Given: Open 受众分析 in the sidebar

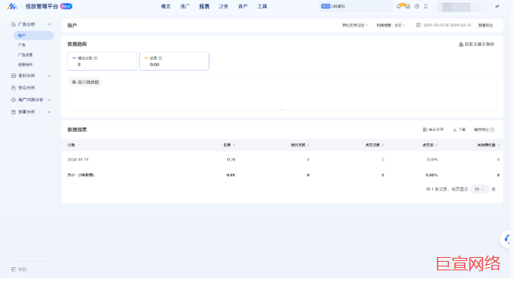Looking at the screenshot, I should (x=26, y=88).
